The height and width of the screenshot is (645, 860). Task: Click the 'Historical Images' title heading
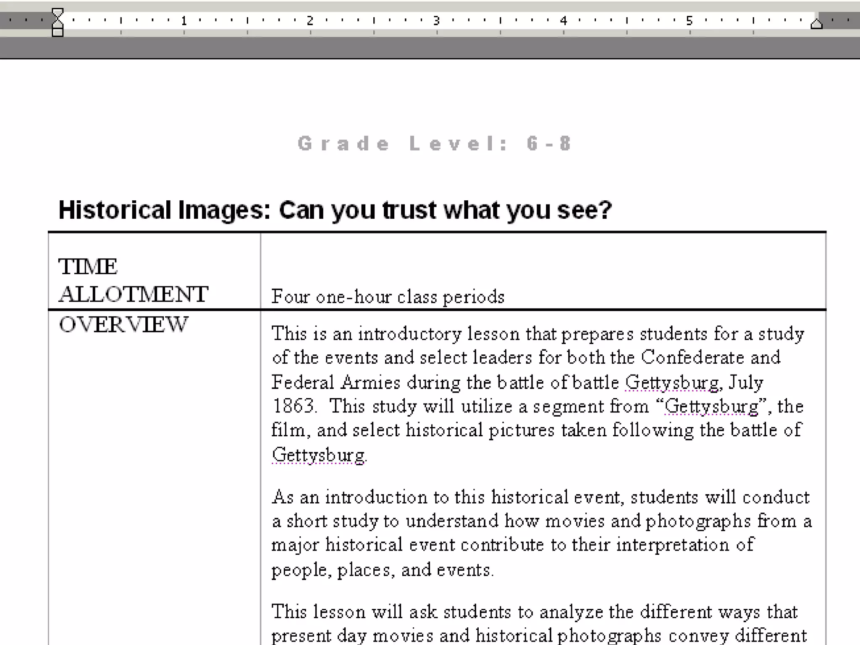(335, 210)
